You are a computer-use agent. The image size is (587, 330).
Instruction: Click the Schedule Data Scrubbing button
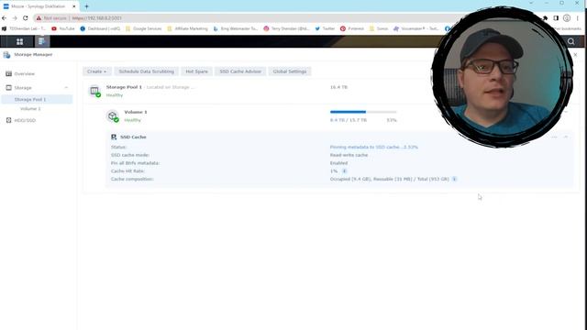pyautogui.click(x=147, y=71)
